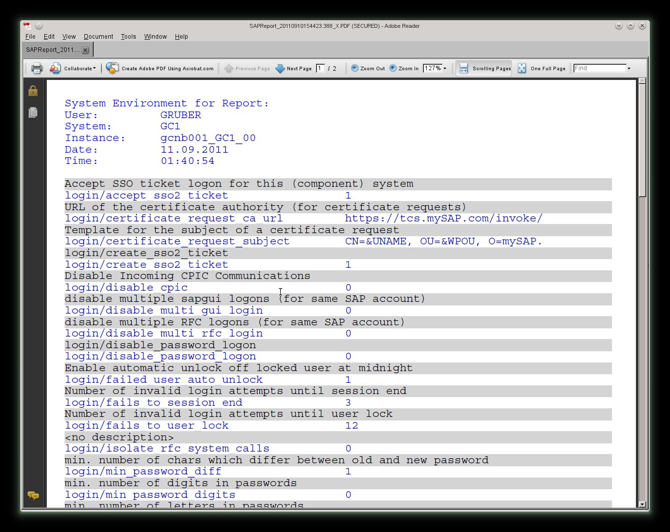Open the Comments panel icon

click(33, 495)
